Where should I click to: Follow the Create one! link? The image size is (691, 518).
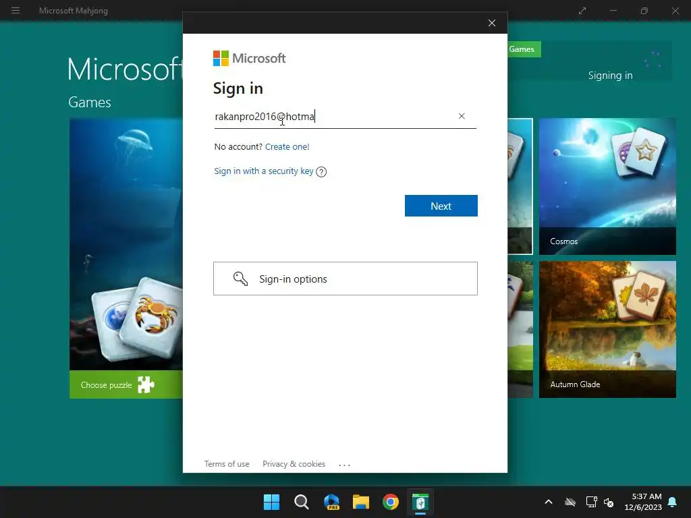tap(287, 146)
